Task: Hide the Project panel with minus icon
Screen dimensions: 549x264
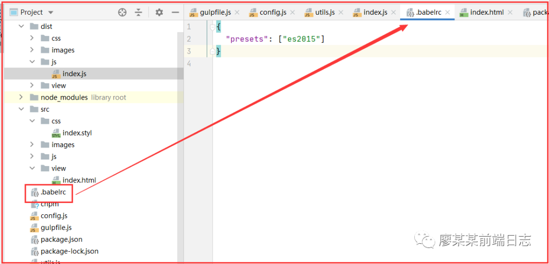Action: click(x=175, y=12)
